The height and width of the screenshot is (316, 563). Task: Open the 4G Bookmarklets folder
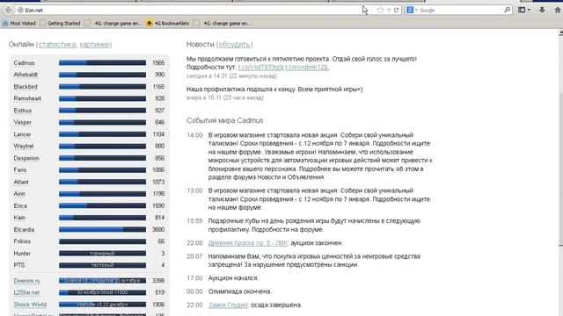point(168,24)
